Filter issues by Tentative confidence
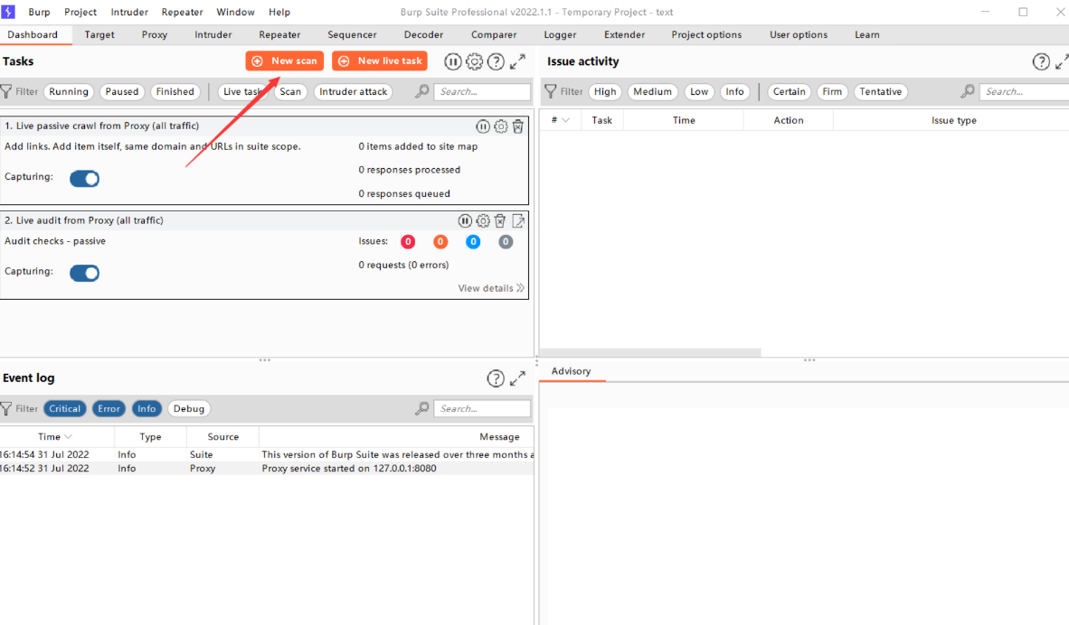Image resolution: width=1069 pixels, height=625 pixels. [881, 91]
